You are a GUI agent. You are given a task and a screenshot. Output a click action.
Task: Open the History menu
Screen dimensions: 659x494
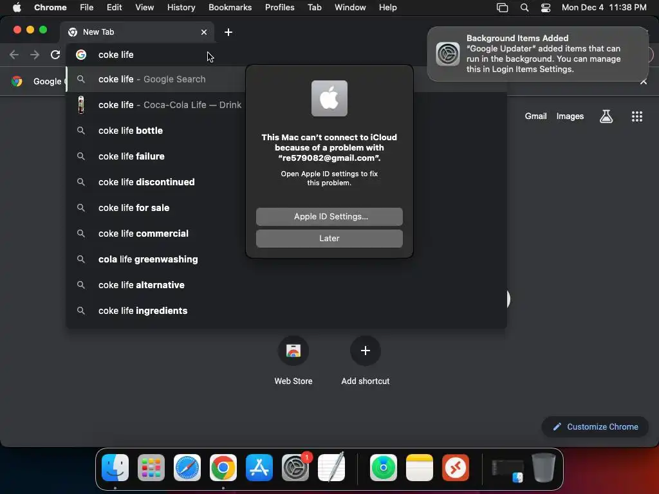181,8
